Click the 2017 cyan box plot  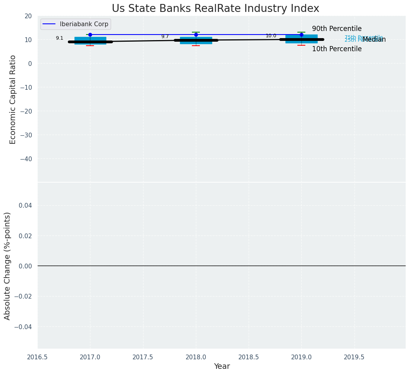90,39
